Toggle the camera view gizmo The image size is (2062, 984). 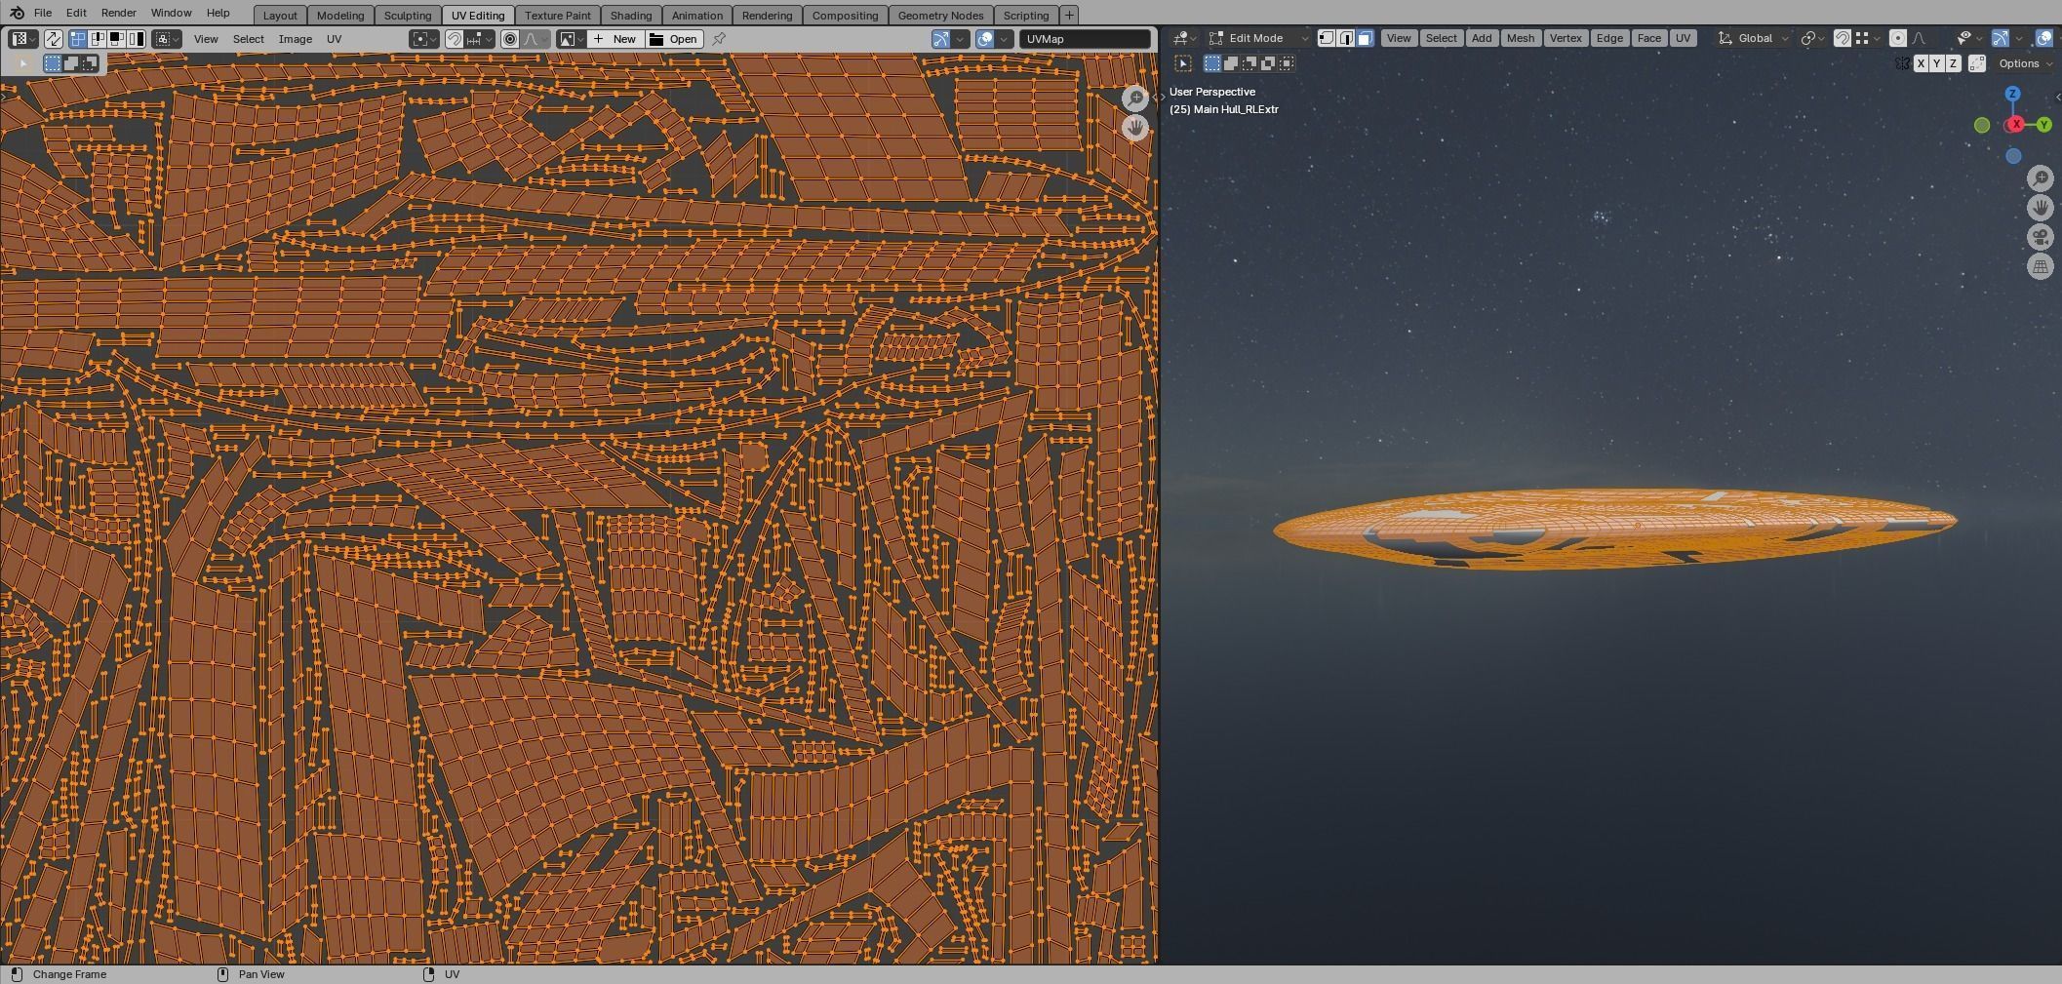[2041, 237]
